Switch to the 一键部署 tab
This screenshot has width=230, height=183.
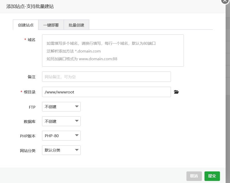click(x=51, y=25)
